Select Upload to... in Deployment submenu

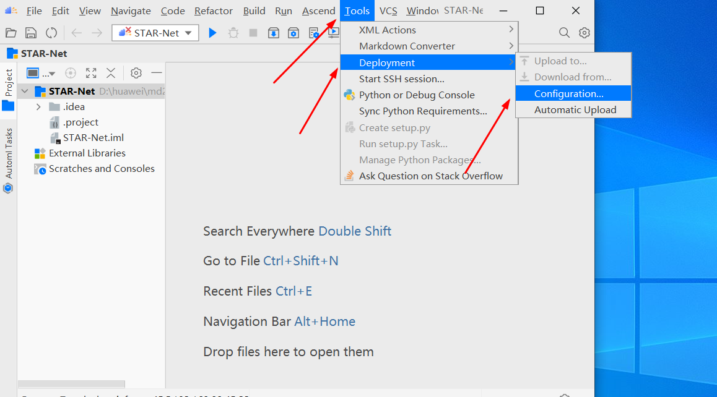573,61
